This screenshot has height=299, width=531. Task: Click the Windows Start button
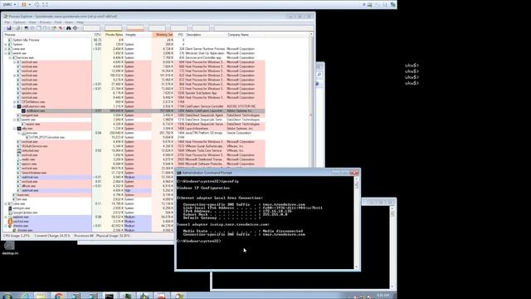[x=7, y=296]
